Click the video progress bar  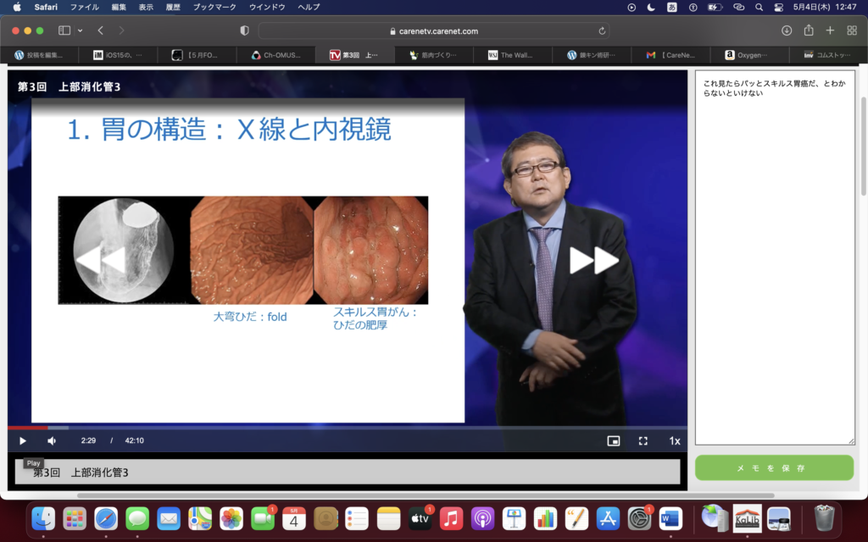point(339,428)
